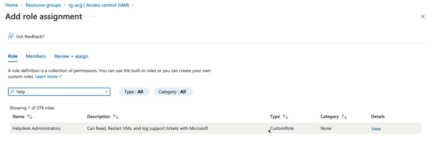Click the feedback person icon
This screenshot has height=164, width=428.
(x=10, y=36)
